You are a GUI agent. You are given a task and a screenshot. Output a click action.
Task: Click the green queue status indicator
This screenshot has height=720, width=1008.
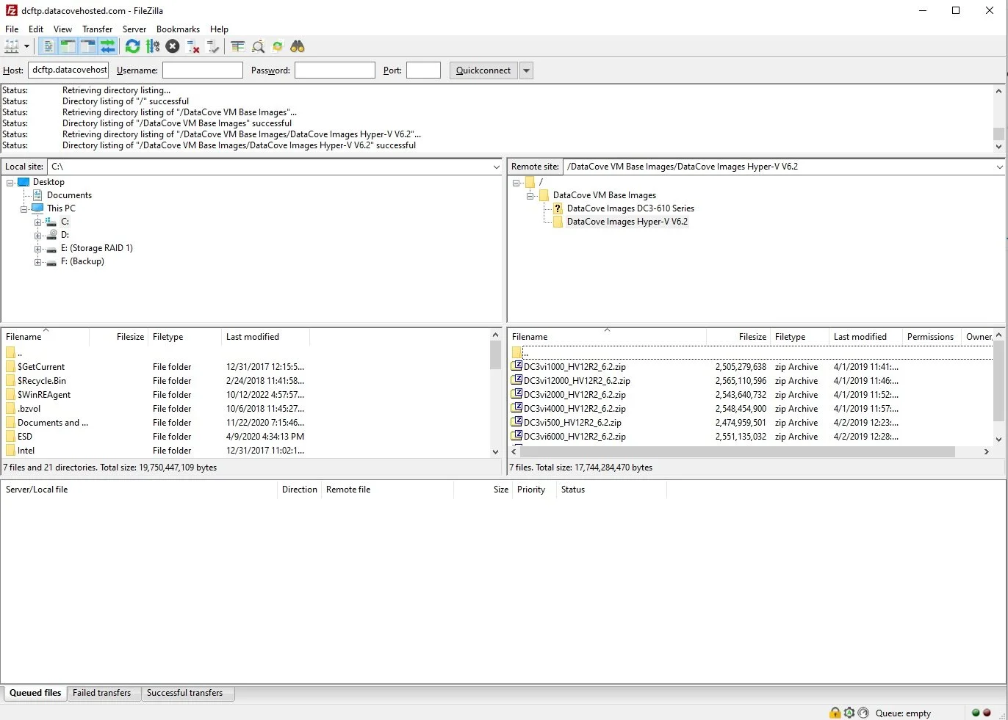pyautogui.click(x=977, y=712)
